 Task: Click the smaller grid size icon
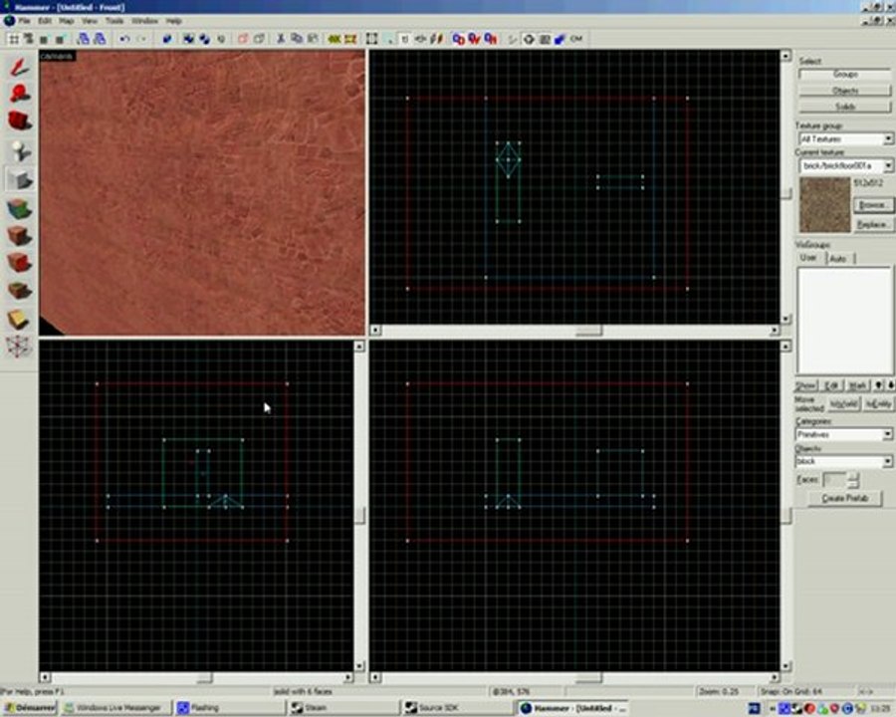click(x=44, y=39)
